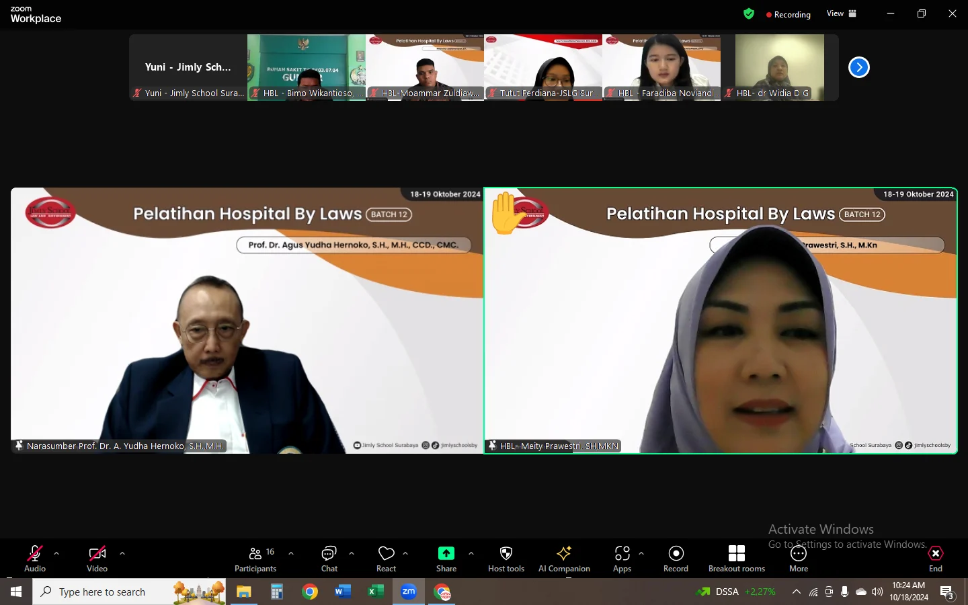This screenshot has height=605, width=968.
Task: Show next participants with blue arrow
Action: pyautogui.click(x=858, y=67)
